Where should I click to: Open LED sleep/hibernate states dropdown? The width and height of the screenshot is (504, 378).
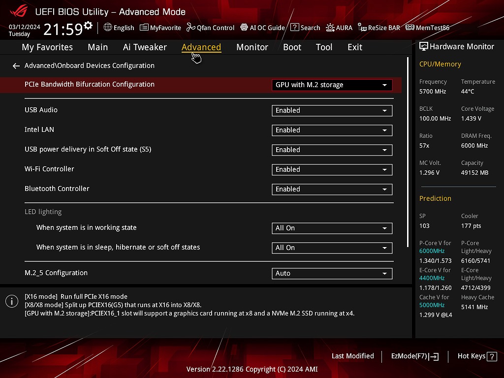(x=332, y=248)
